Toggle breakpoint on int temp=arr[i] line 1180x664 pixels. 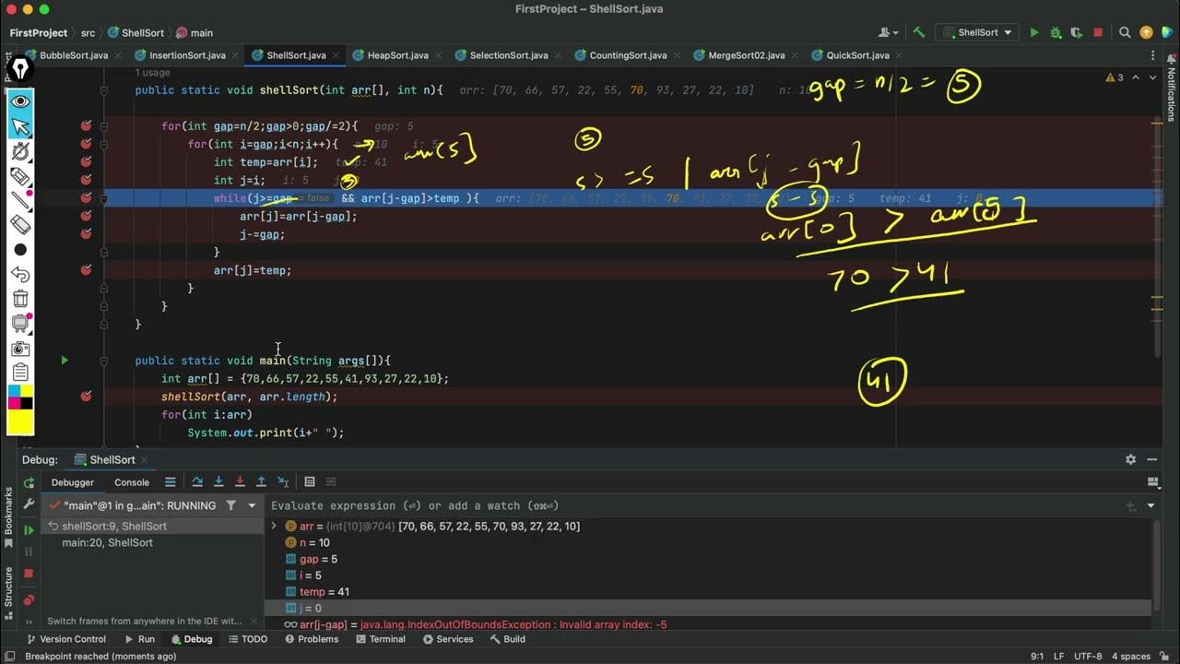pos(86,162)
